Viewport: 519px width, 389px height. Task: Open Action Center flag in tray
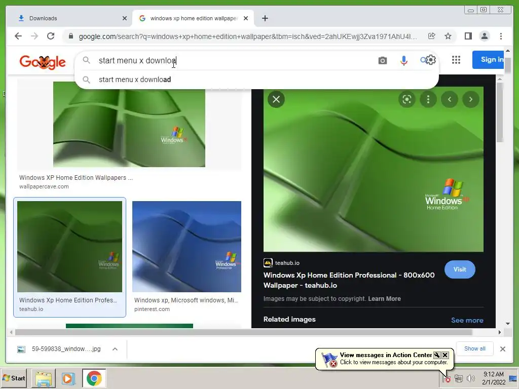pos(446,378)
